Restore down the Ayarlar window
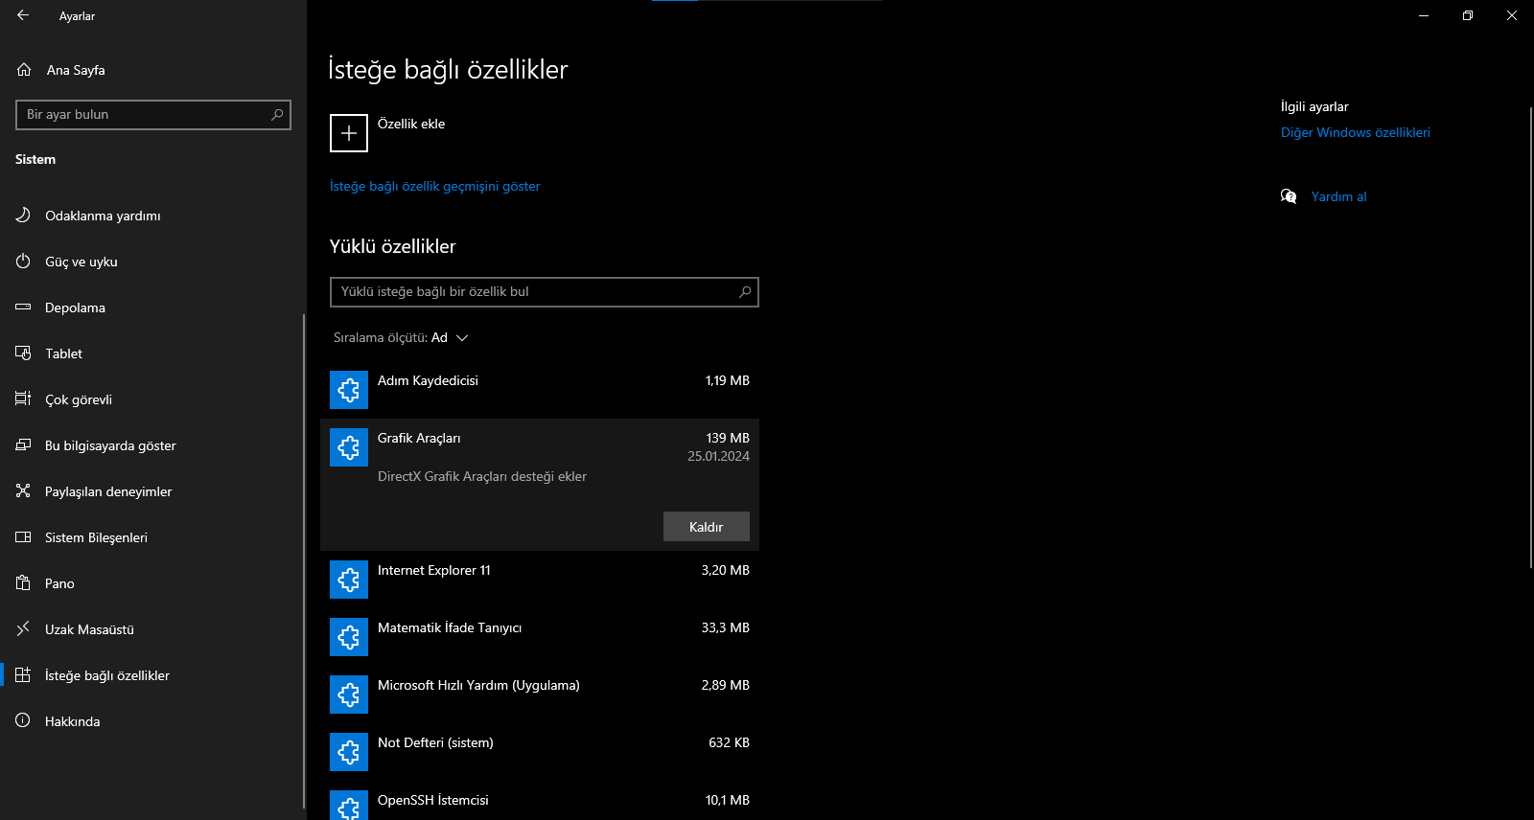Image resolution: width=1534 pixels, height=820 pixels. 1468,15
